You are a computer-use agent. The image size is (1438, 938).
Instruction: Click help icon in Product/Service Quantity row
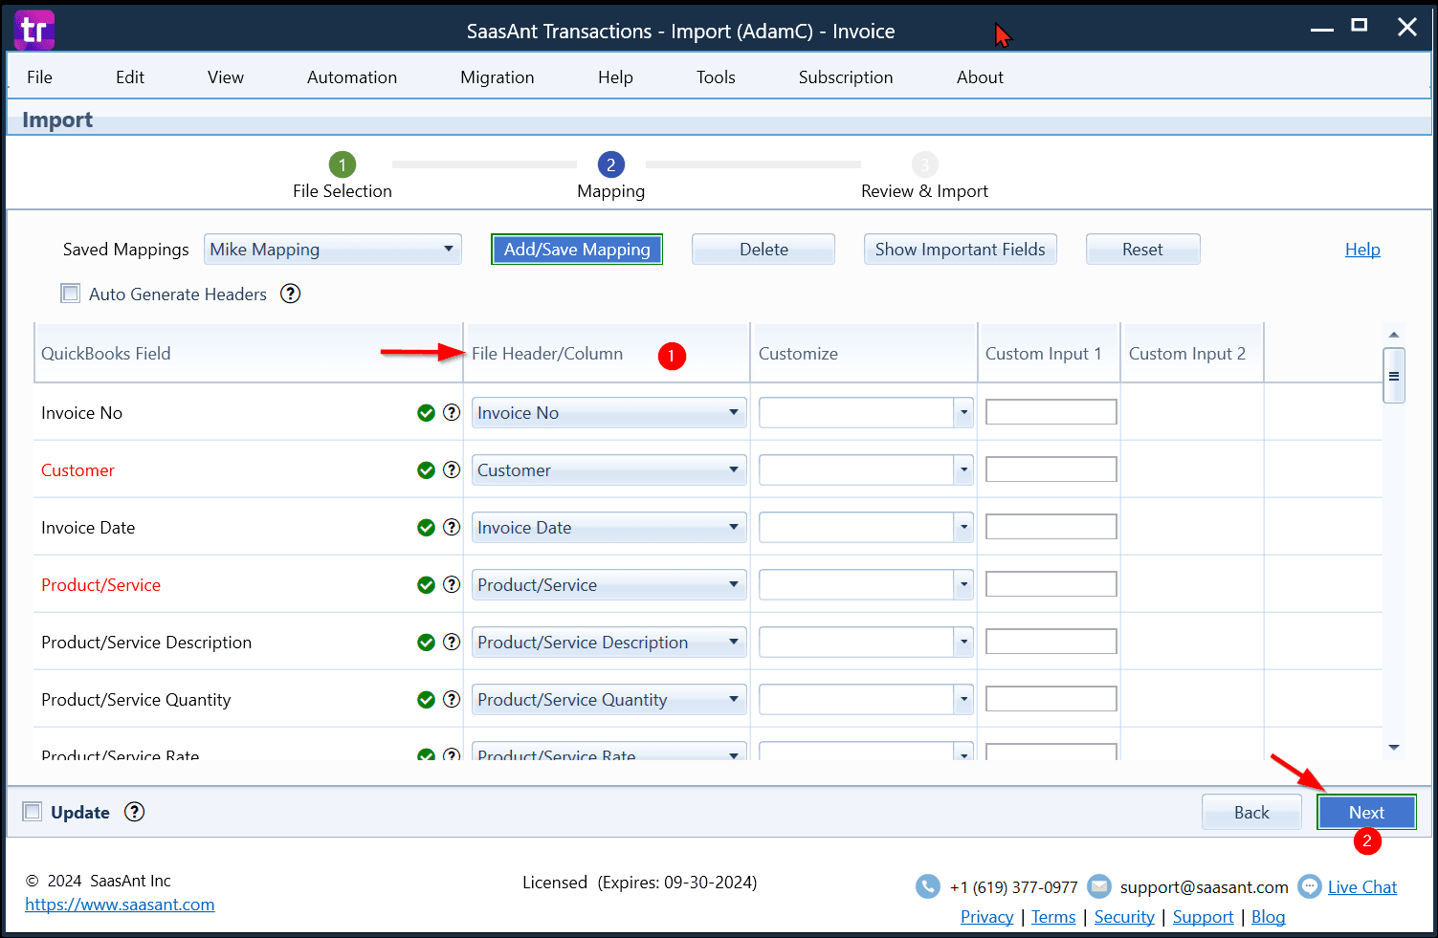click(x=452, y=699)
